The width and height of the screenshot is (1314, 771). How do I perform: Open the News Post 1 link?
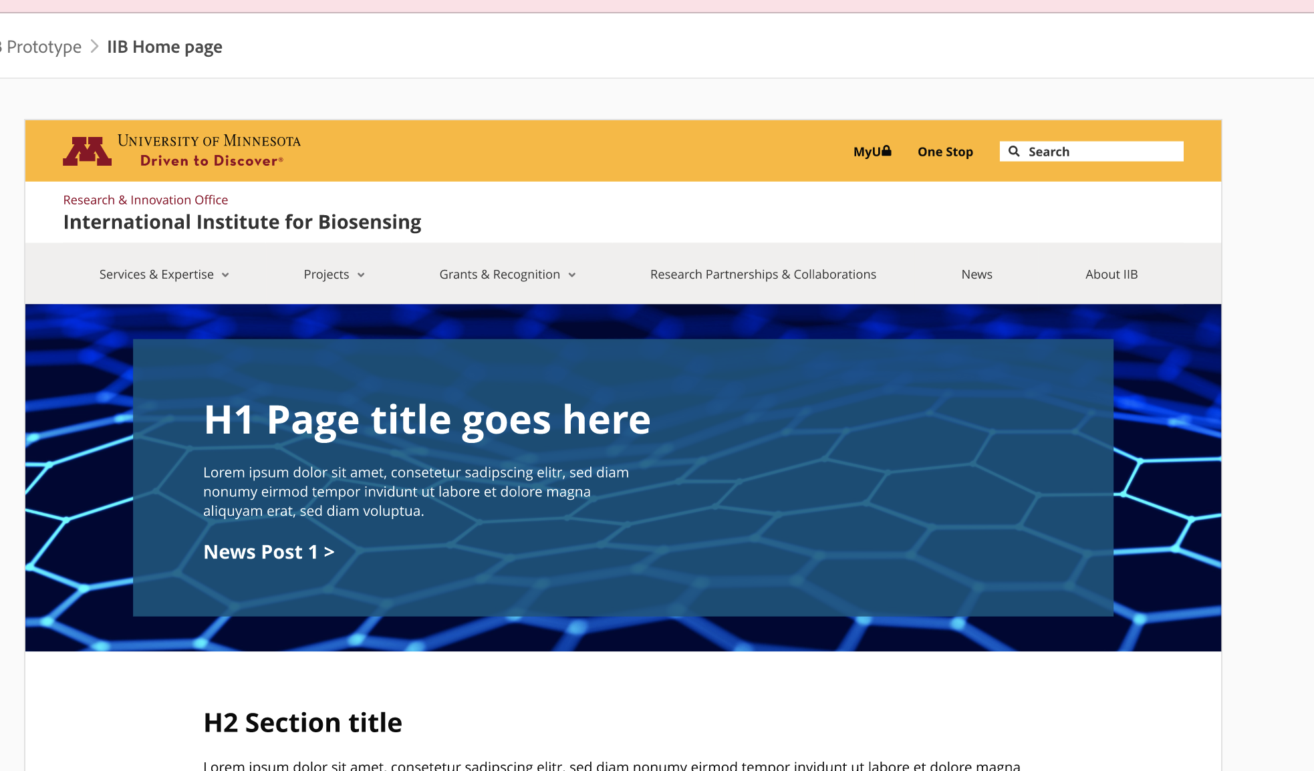coord(269,552)
